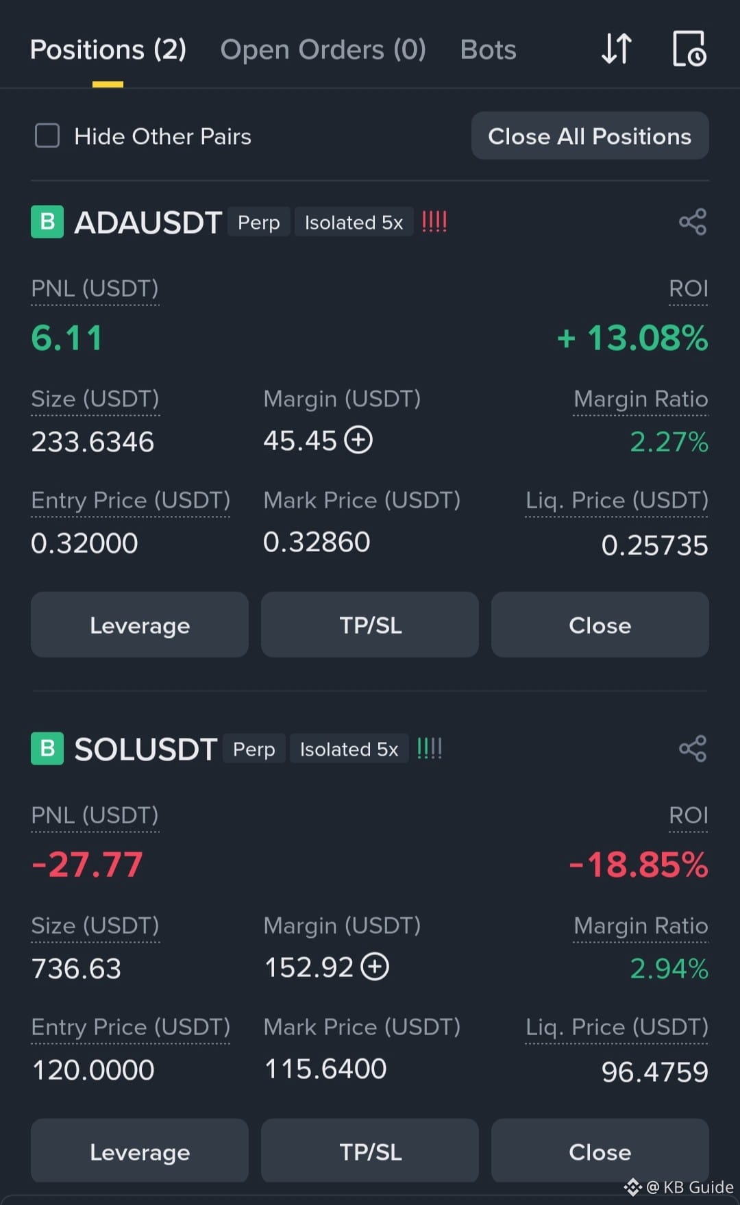Tap ADAUSDT red ADL indicator bars
This screenshot has height=1205, width=740.
(x=434, y=222)
